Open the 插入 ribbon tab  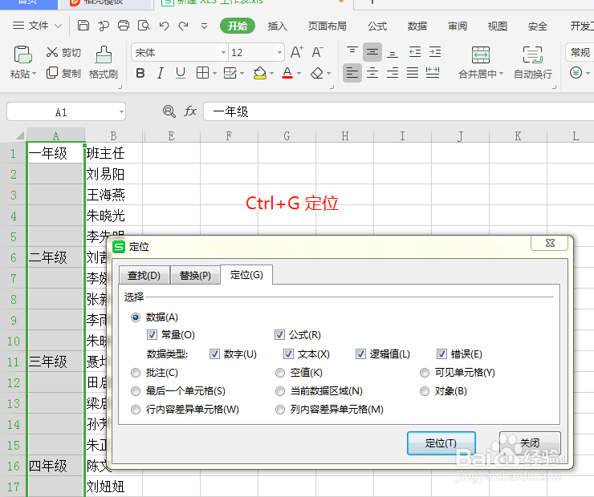tap(277, 26)
